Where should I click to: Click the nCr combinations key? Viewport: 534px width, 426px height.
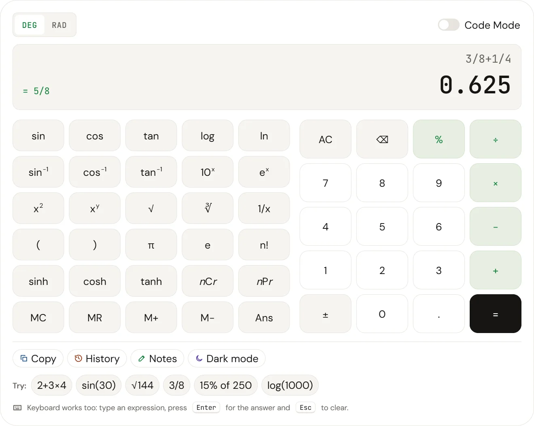(208, 281)
